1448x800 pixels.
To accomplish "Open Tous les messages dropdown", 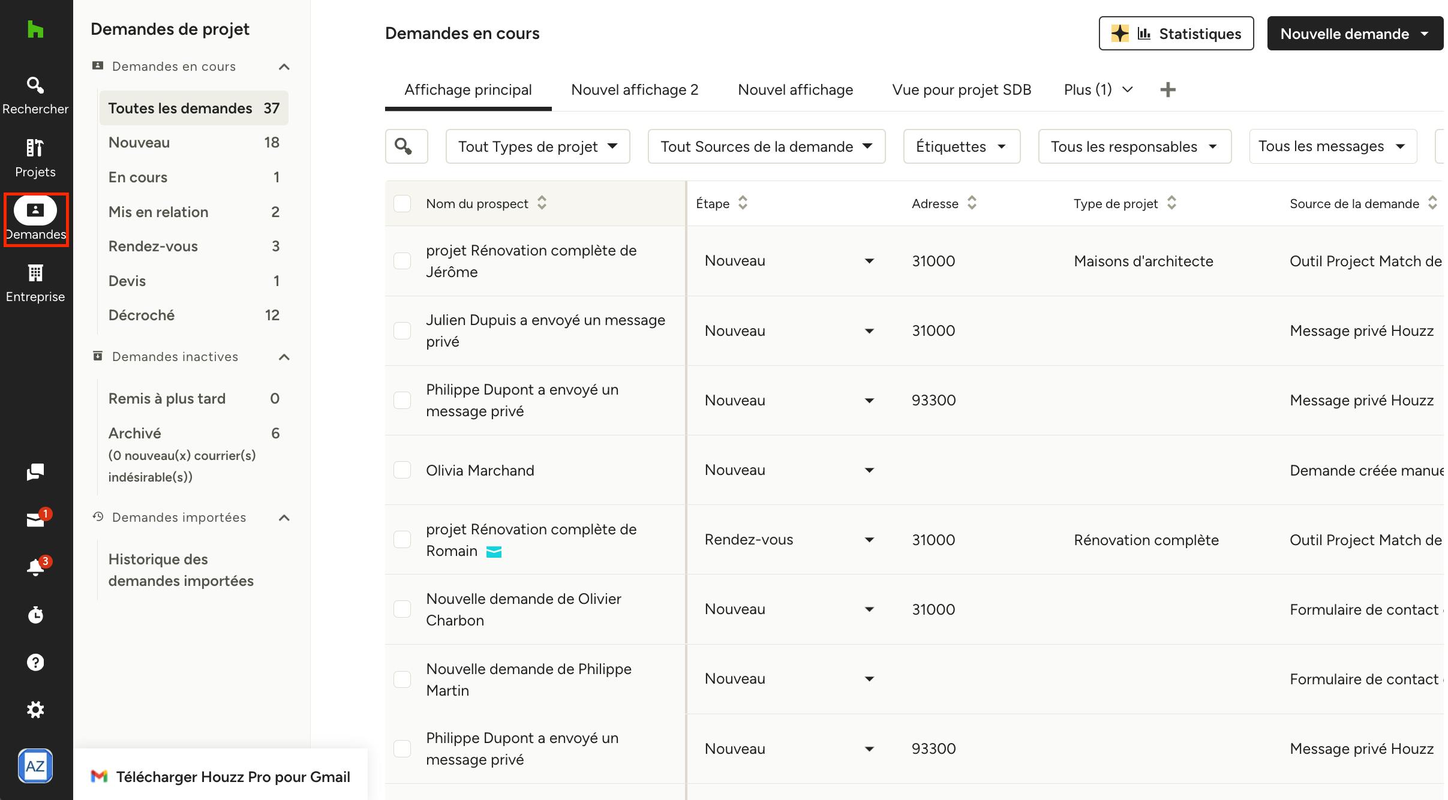I will 1333,146.
